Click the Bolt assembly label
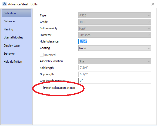 point(49,28)
